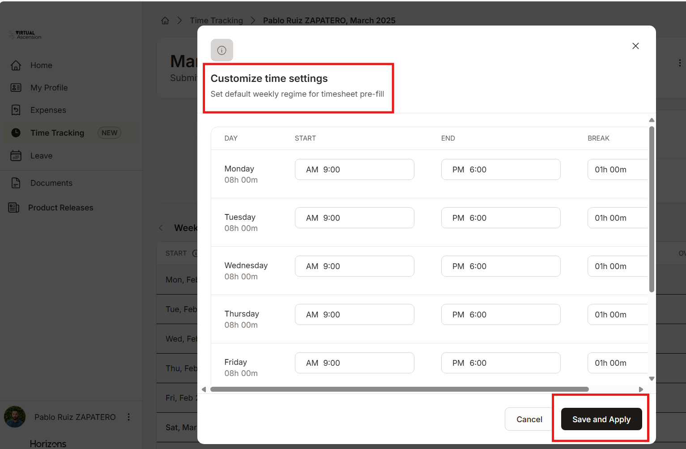Click the breadcrumb home icon

tap(165, 21)
